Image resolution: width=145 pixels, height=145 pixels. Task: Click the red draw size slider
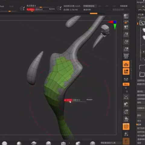coord(31,9)
